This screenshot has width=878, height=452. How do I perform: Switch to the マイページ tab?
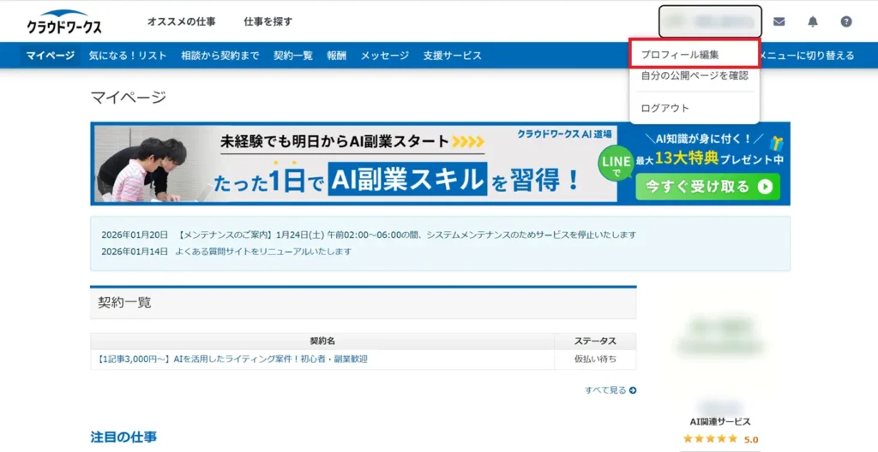51,56
